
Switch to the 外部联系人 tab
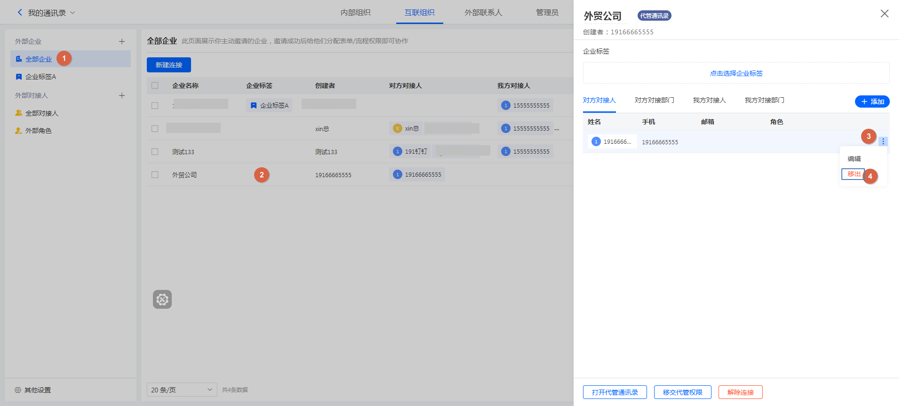tap(483, 13)
